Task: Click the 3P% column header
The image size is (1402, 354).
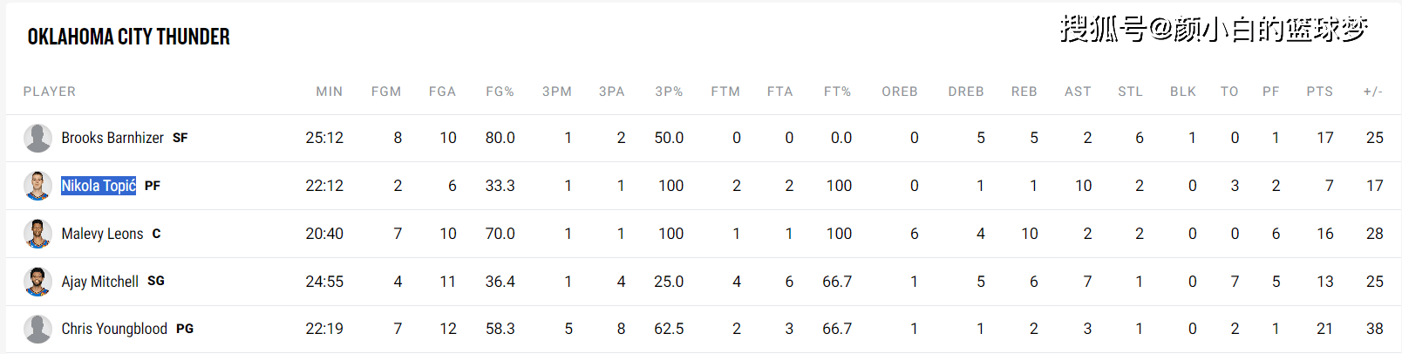Action: pyautogui.click(x=669, y=92)
